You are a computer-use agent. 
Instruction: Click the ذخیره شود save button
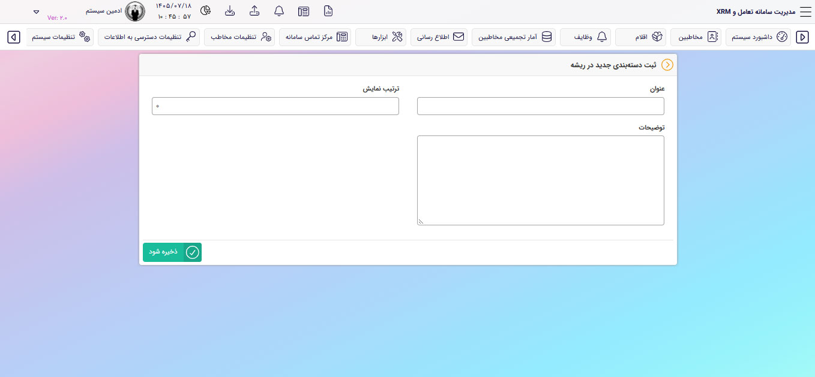172,252
